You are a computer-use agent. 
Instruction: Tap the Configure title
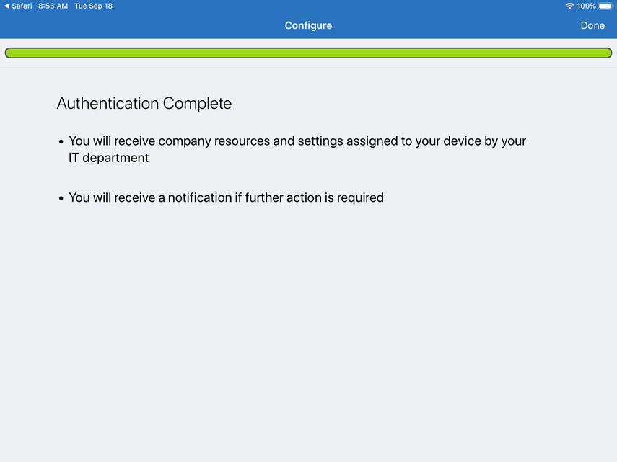(x=308, y=25)
